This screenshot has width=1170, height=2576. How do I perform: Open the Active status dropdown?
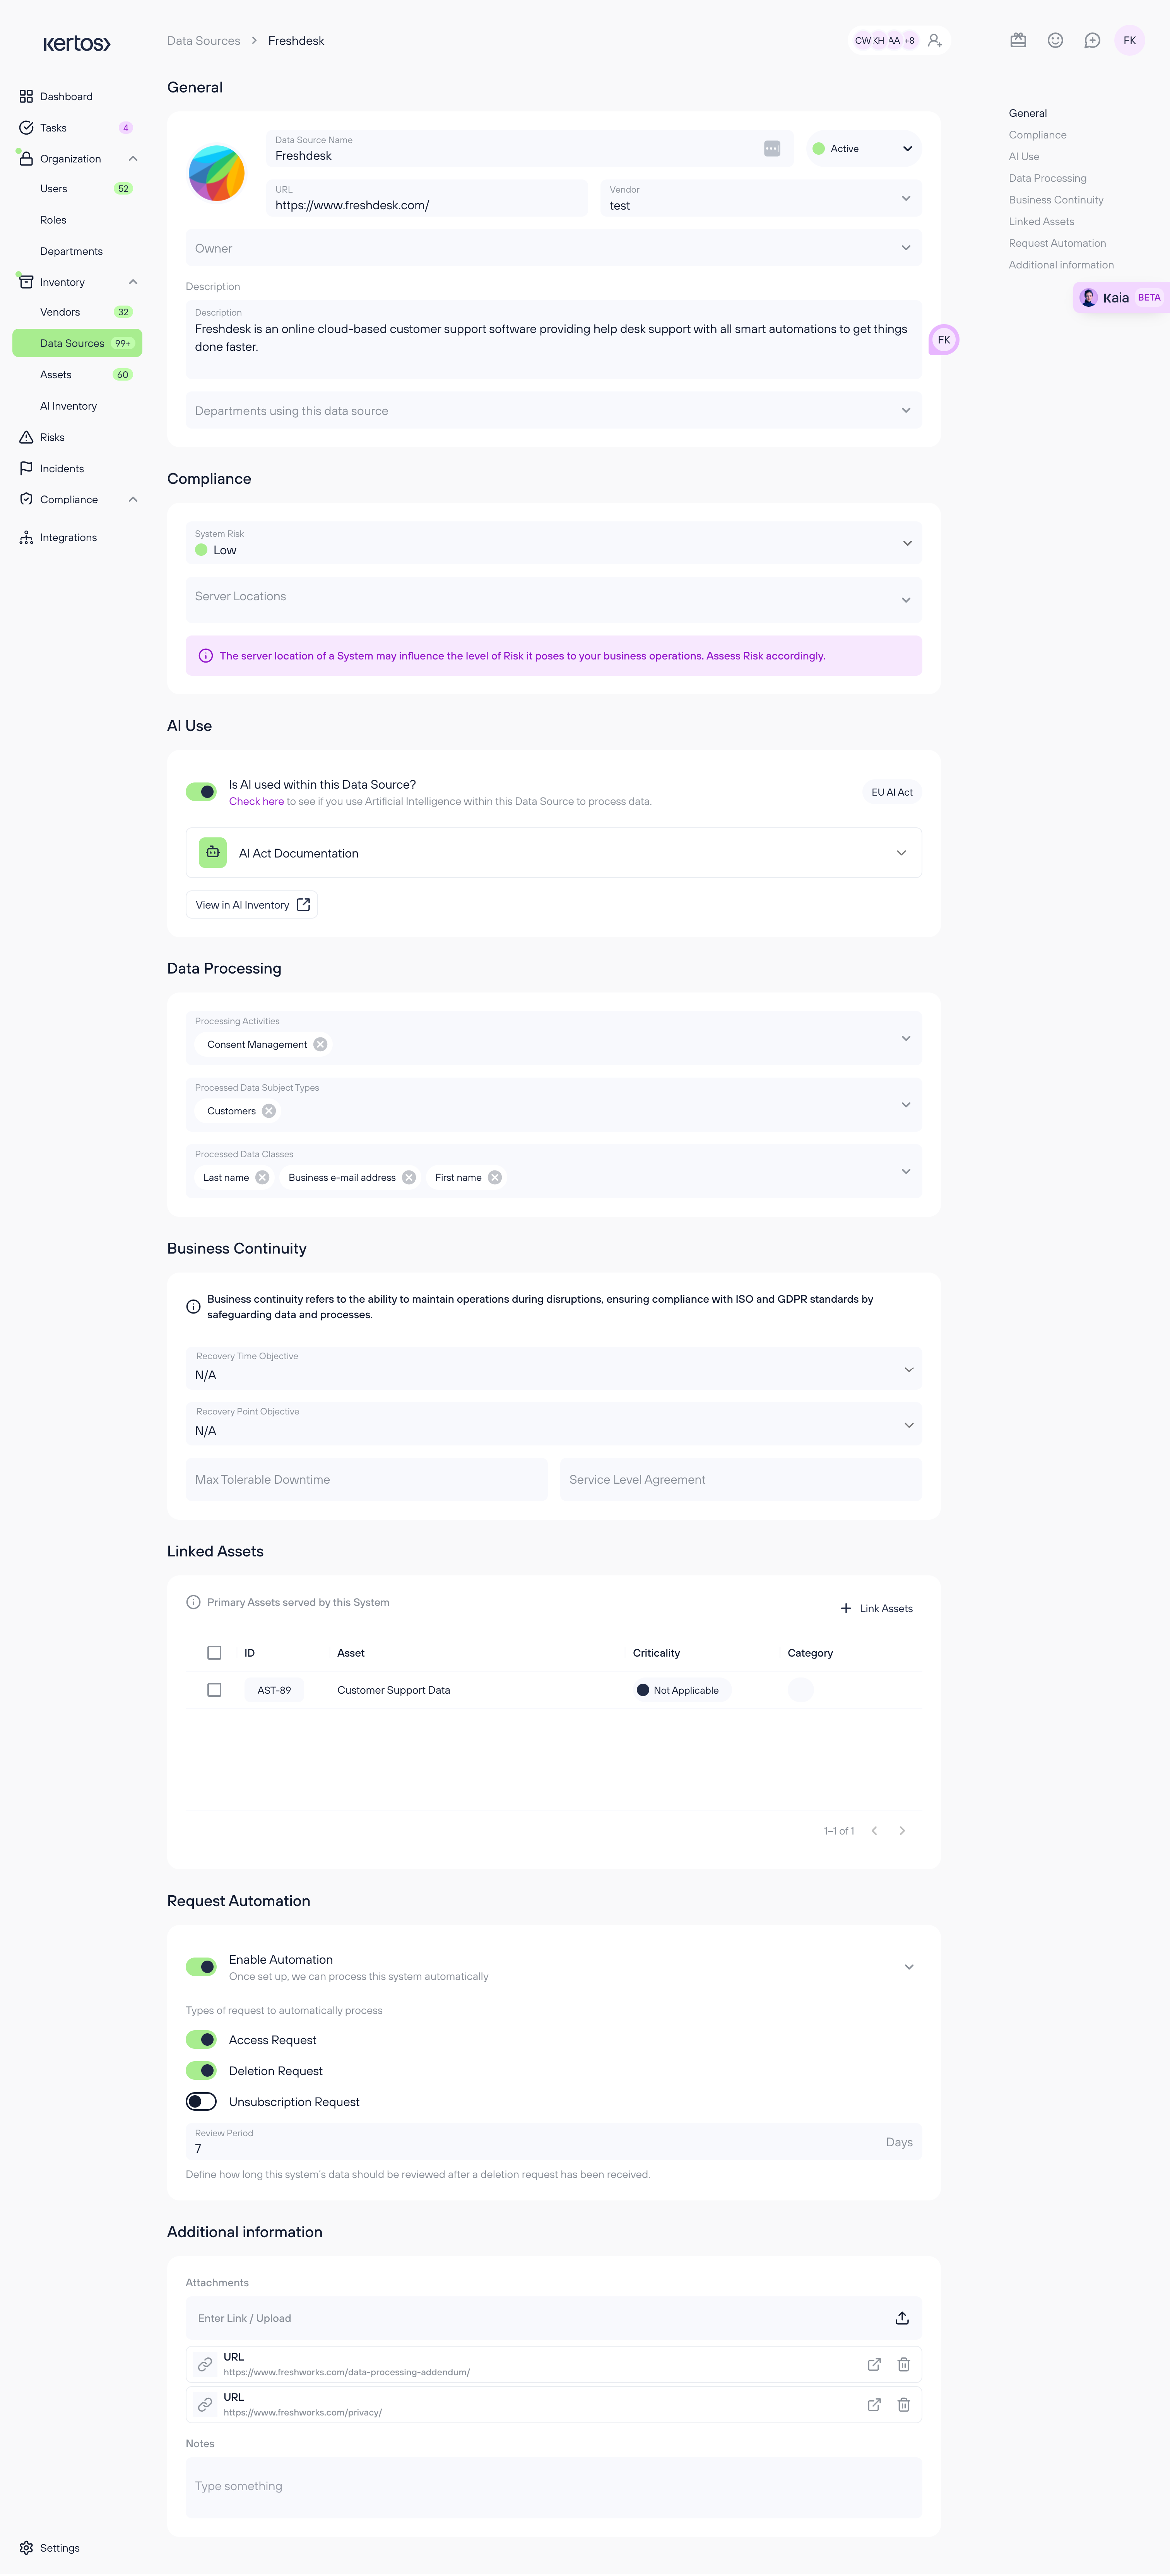click(x=864, y=148)
